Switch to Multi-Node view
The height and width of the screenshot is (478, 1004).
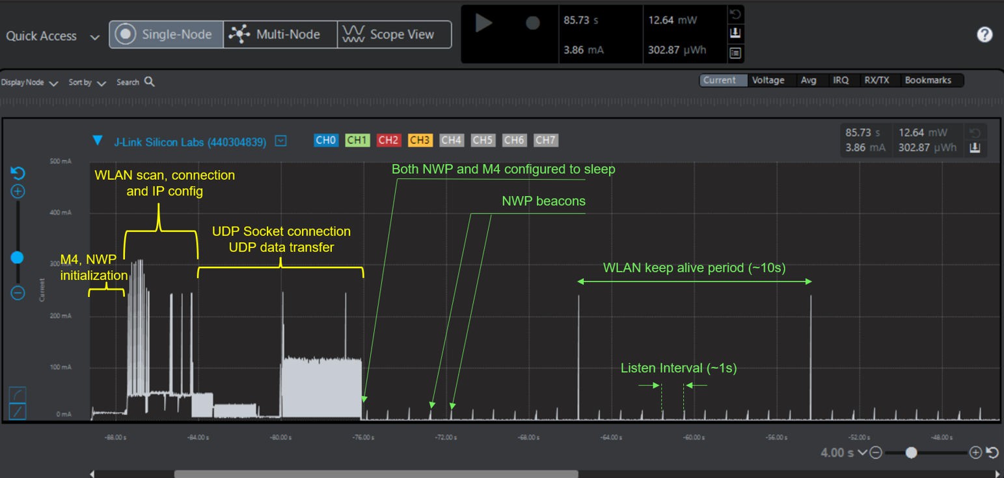tap(280, 34)
